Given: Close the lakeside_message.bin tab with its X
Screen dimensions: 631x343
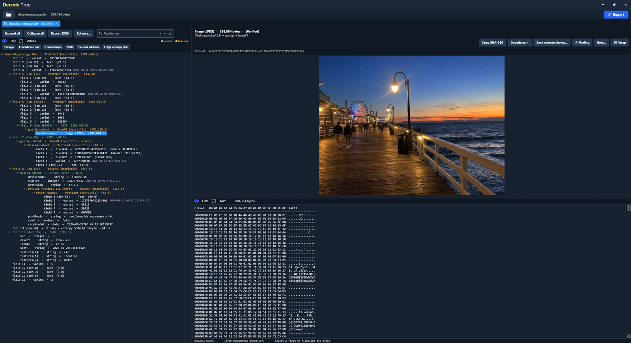Looking at the screenshot, I should [56, 24].
